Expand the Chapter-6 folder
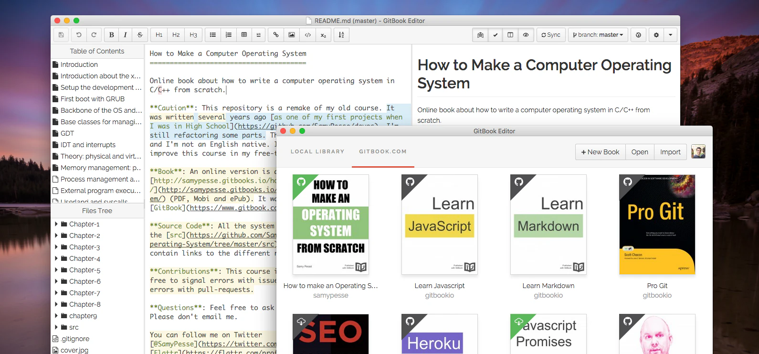The image size is (759, 354). (56, 281)
